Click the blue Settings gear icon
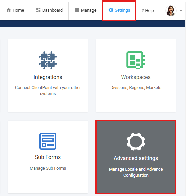 point(111,10)
